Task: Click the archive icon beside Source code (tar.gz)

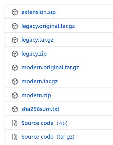Action: point(15,137)
